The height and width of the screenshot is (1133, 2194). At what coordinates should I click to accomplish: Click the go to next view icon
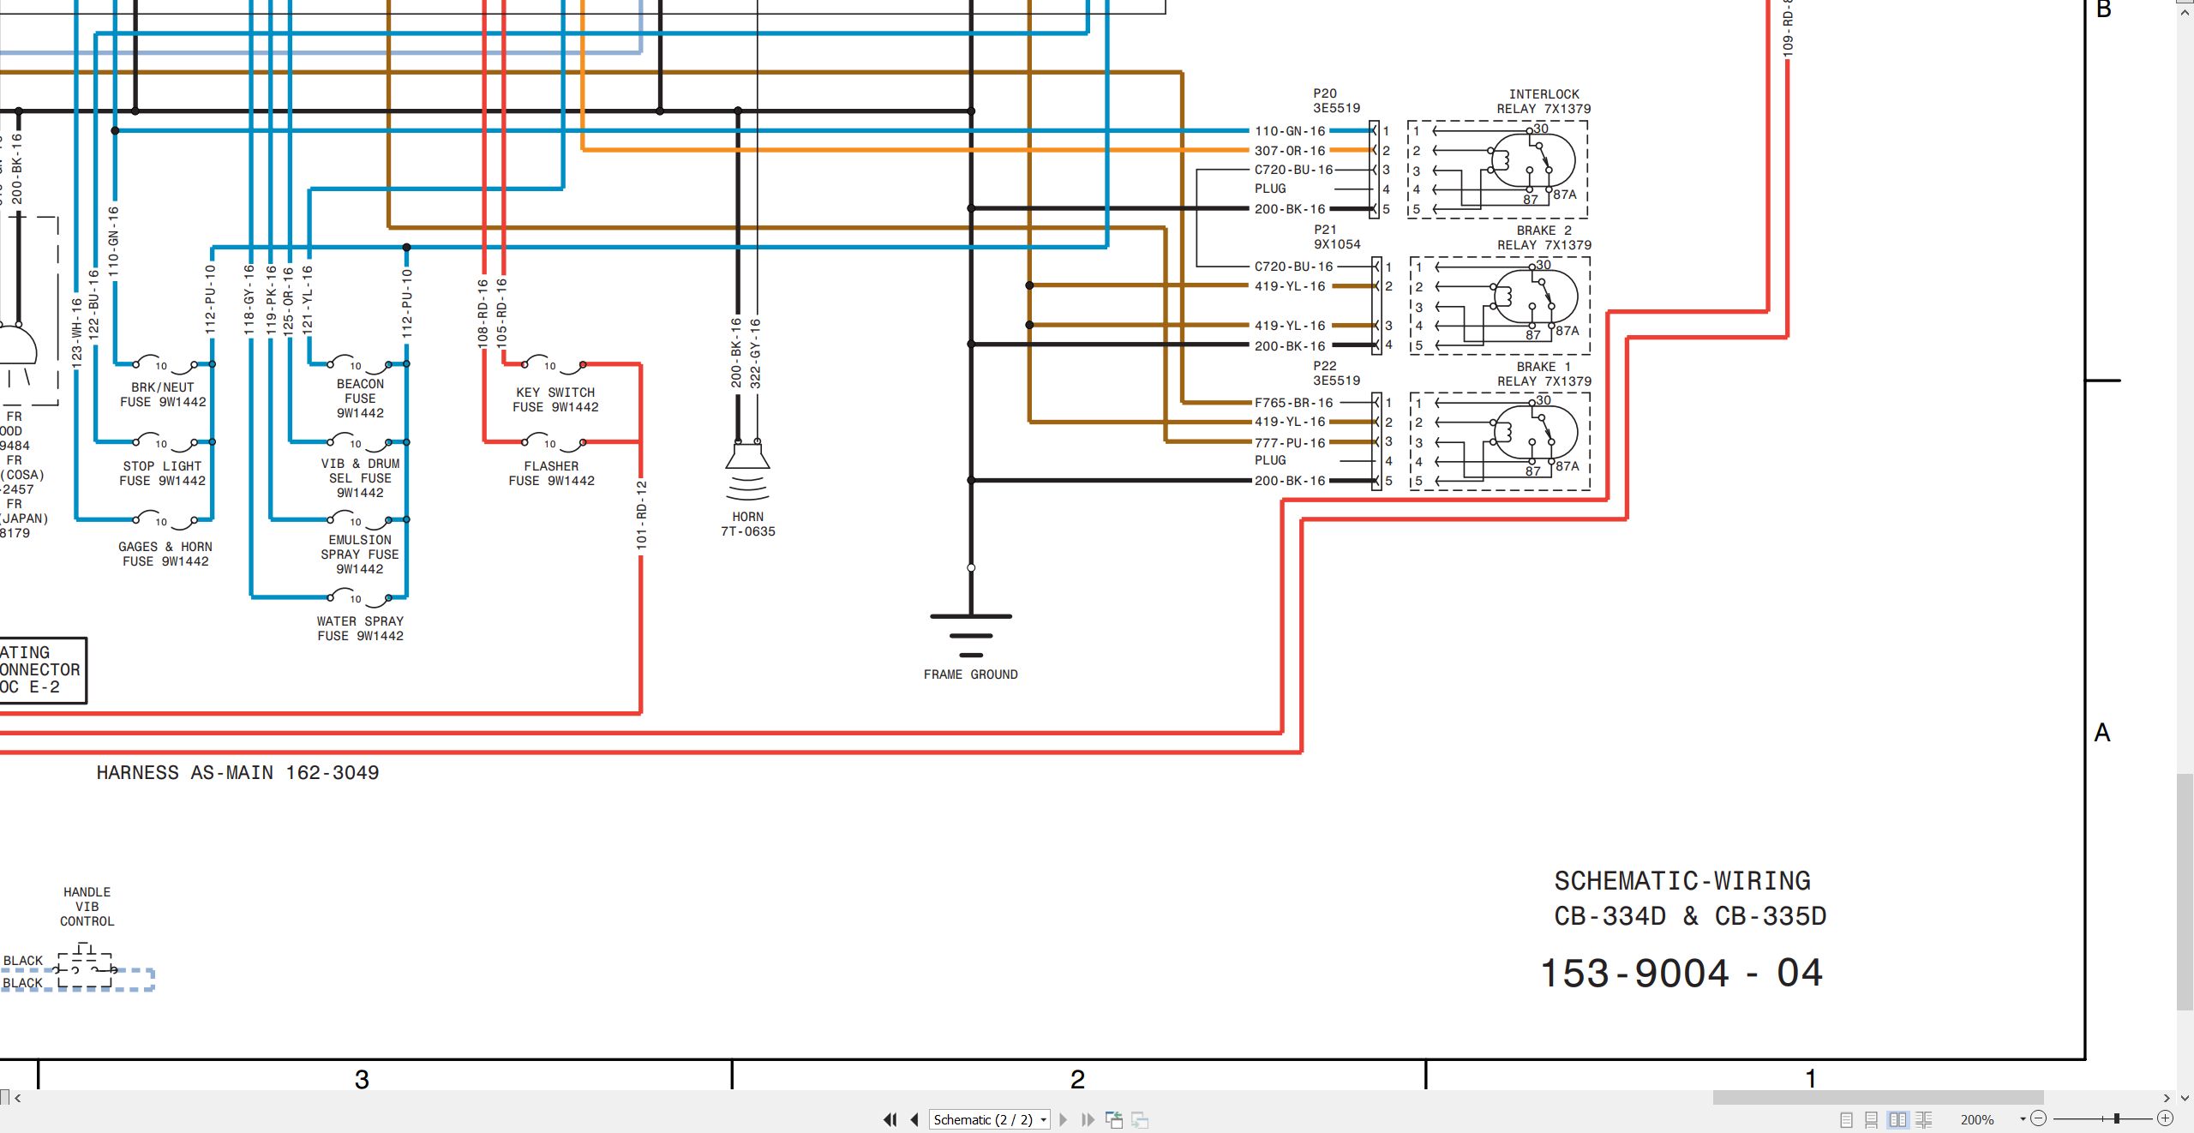coord(1140,1119)
